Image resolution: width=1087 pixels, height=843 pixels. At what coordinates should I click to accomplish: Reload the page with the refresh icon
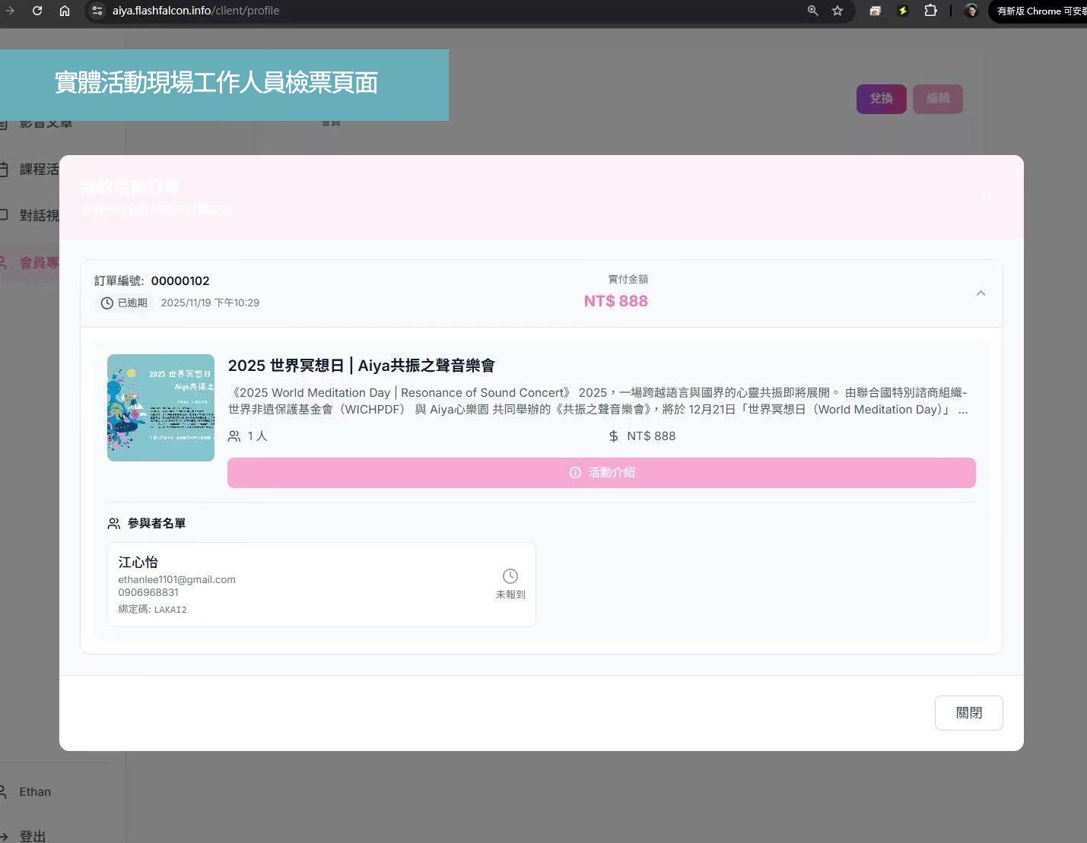click(x=37, y=11)
